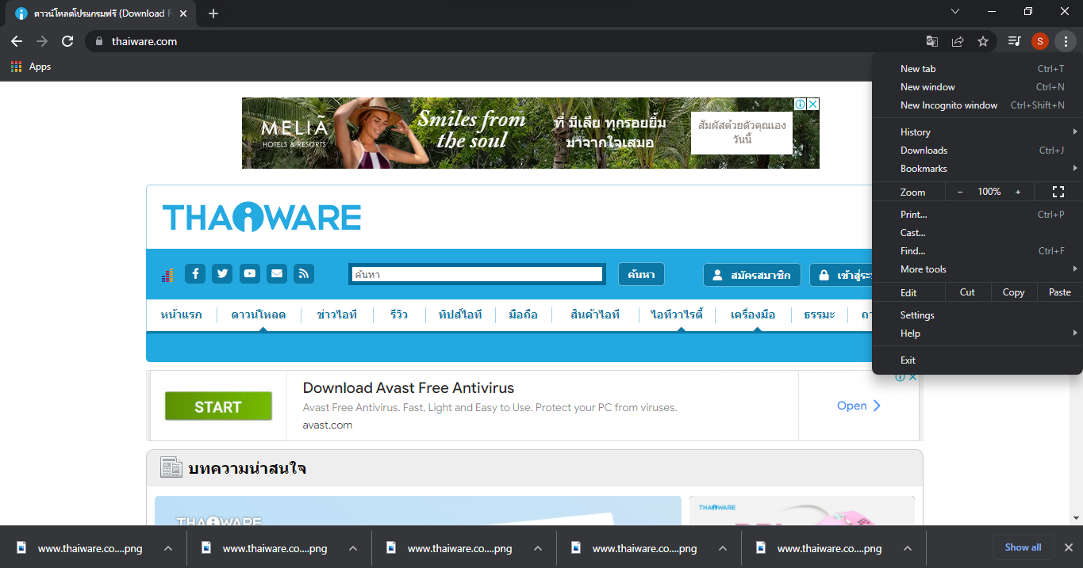Open the รีวิว navigation tab
1083x568 pixels.
[x=399, y=314]
